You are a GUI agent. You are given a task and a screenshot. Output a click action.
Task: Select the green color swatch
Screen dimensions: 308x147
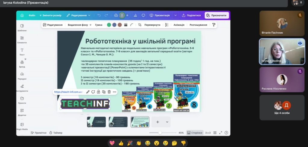click(109, 25)
